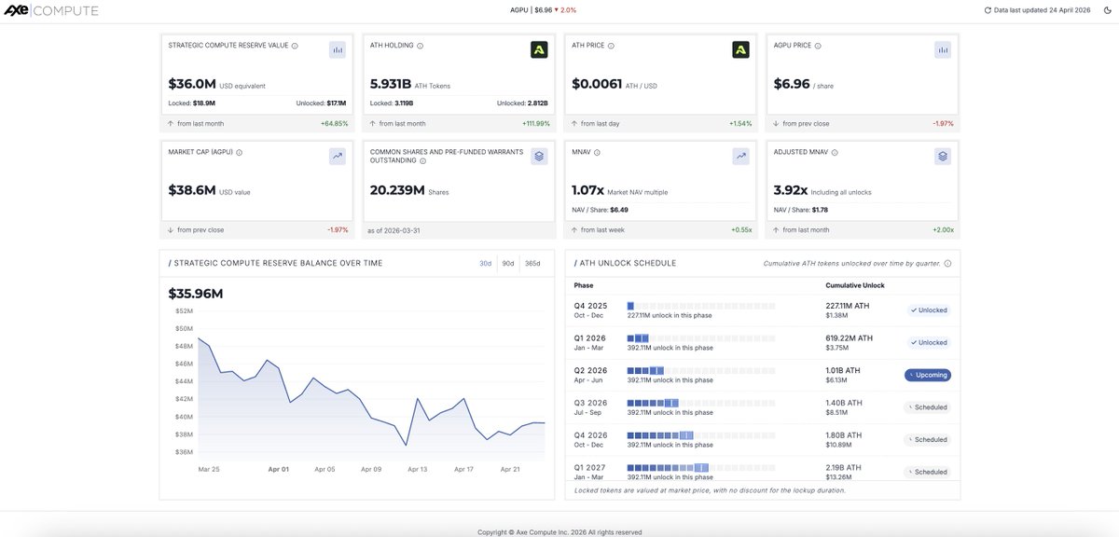Click the layers icon on Adjusted MNAV card
Viewport: 1119px width, 537px height.
(x=943, y=157)
